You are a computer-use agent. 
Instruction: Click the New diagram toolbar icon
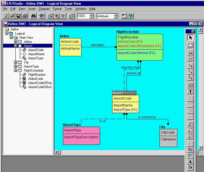coord(6,16)
